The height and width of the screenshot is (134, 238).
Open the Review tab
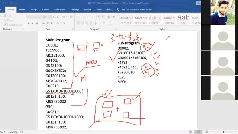point(88,10)
